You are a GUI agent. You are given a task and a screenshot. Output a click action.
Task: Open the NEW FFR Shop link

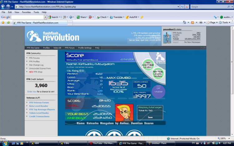(x=36, y=72)
